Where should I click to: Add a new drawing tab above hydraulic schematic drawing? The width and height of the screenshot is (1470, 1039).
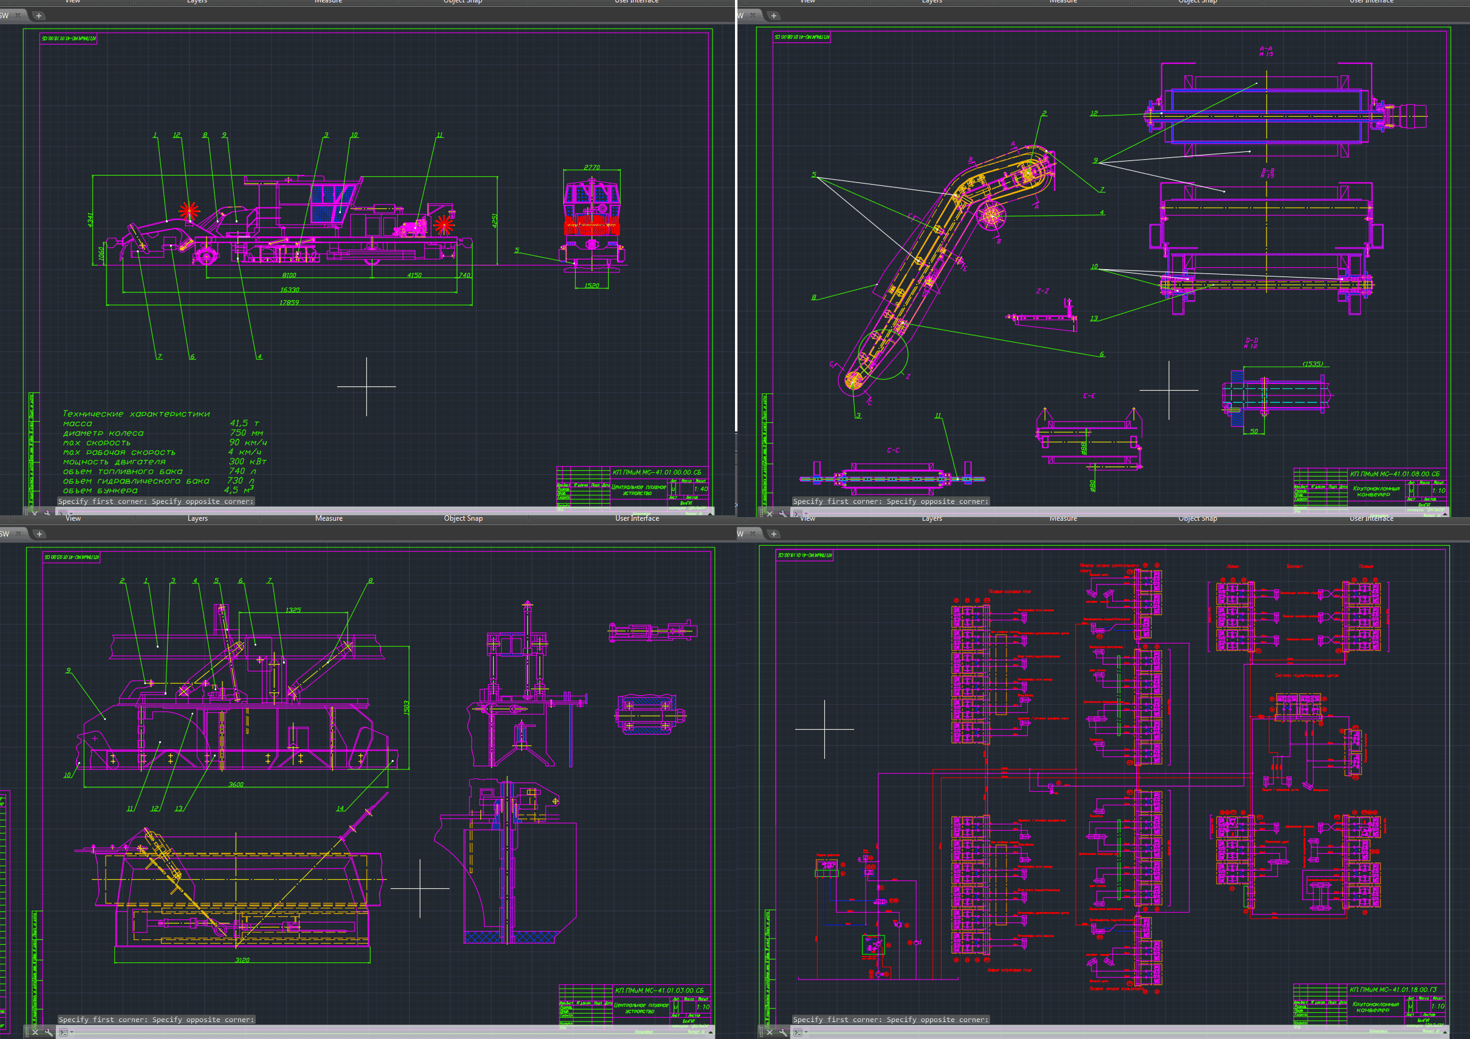(x=773, y=533)
